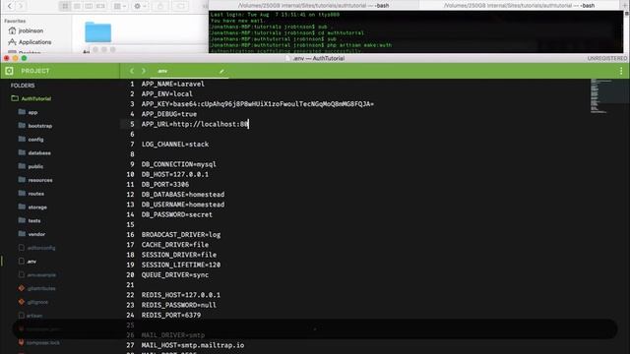Switch to the second Terminal bash tab
The width and height of the screenshot is (630, 354).
519,6
